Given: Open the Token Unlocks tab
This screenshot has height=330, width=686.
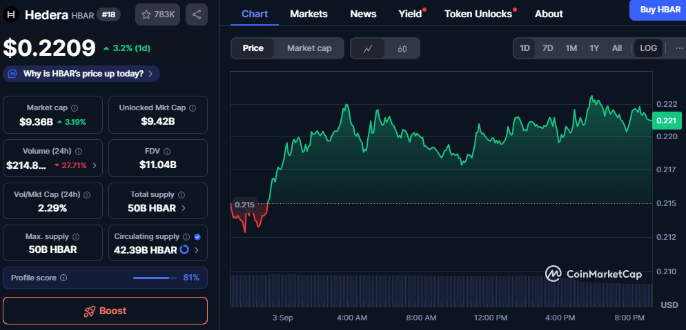Looking at the screenshot, I should [x=478, y=14].
